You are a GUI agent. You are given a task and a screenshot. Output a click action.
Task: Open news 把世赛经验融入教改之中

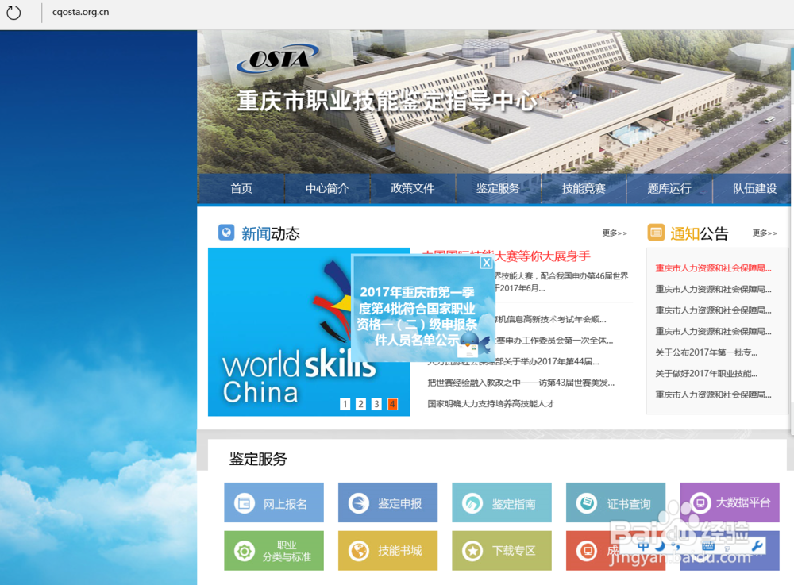coord(521,383)
